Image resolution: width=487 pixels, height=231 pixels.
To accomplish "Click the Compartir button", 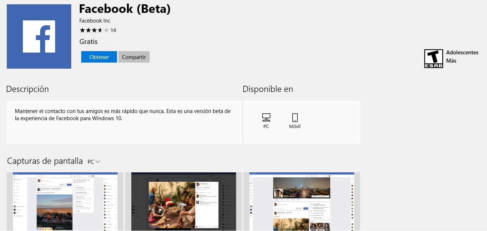I will click(x=134, y=57).
